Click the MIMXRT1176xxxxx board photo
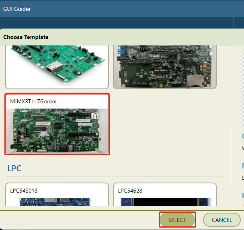Screen dimensions: 244x230 pos(57,130)
